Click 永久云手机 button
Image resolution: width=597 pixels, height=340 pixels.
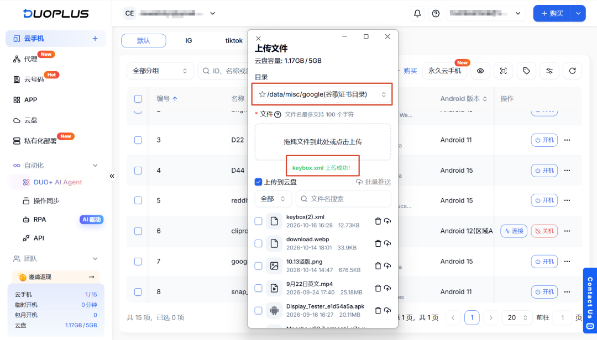click(444, 71)
